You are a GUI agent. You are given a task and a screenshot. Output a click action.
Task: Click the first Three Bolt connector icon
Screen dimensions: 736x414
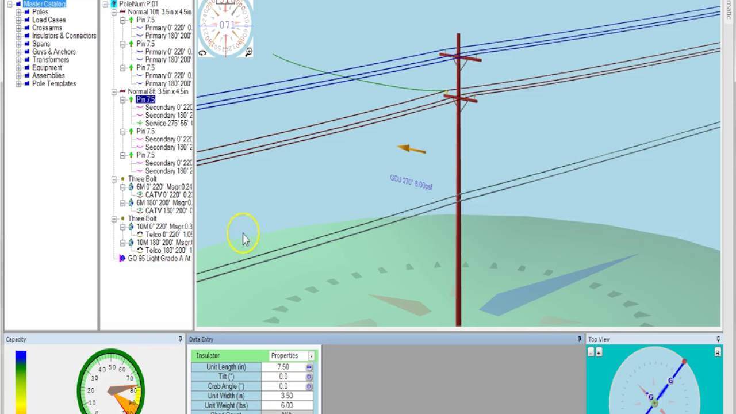tap(122, 179)
